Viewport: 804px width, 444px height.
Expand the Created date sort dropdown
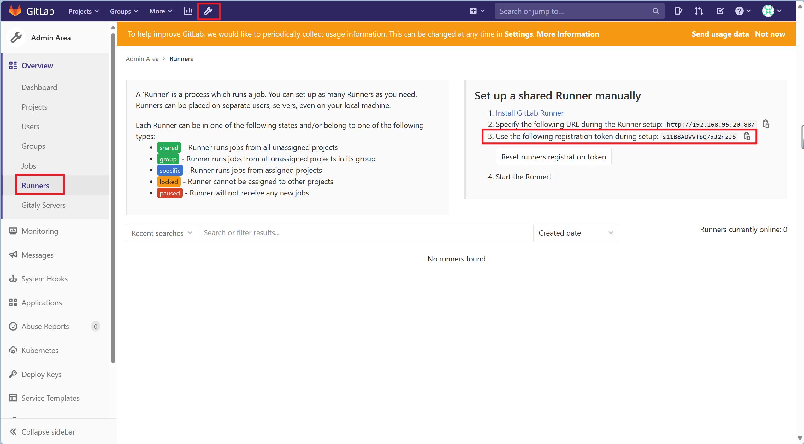pos(575,233)
